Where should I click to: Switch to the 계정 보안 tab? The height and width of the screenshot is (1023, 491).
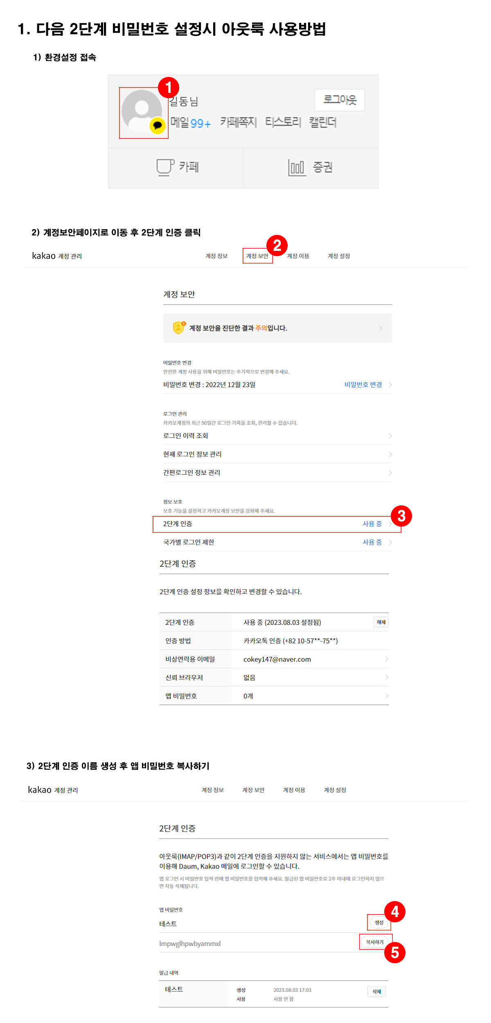[257, 256]
